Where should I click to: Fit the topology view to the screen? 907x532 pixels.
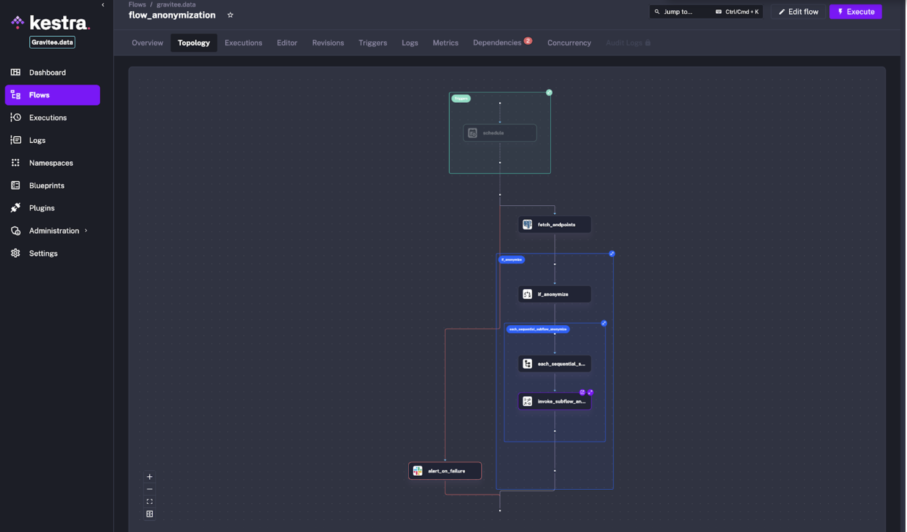150,501
